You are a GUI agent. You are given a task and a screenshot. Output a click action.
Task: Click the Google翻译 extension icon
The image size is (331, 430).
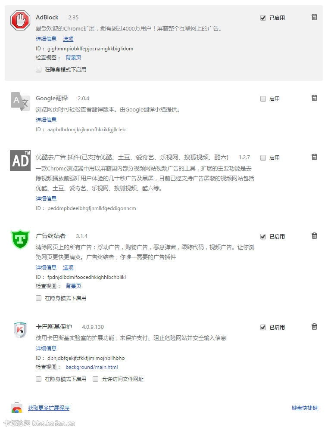click(20, 102)
